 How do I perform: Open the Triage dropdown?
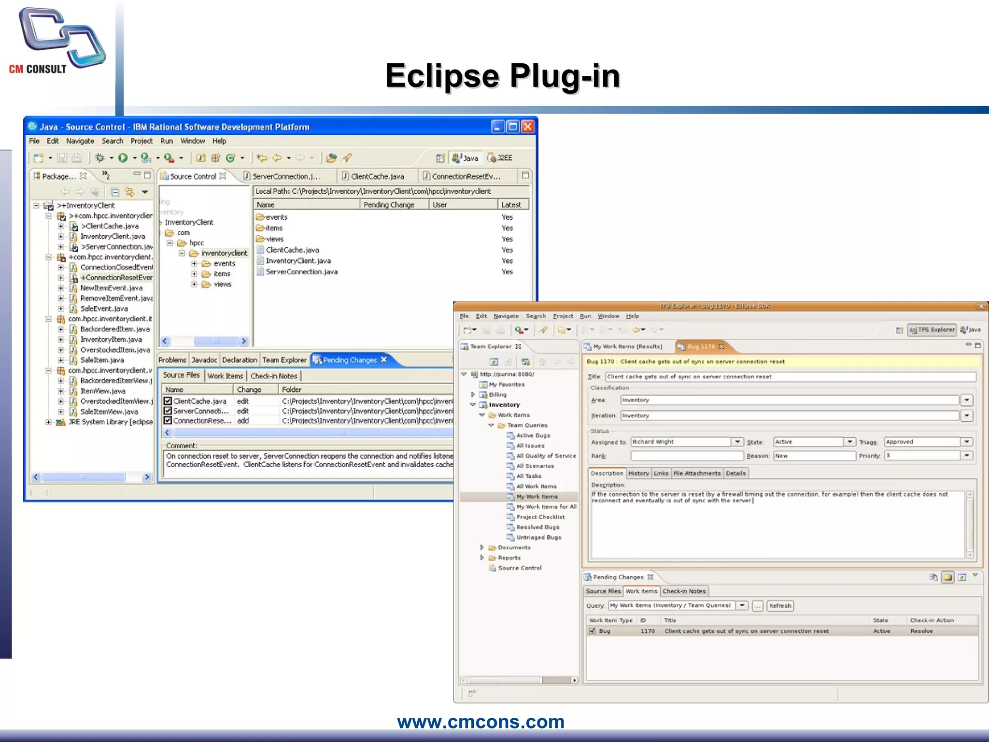pos(967,442)
